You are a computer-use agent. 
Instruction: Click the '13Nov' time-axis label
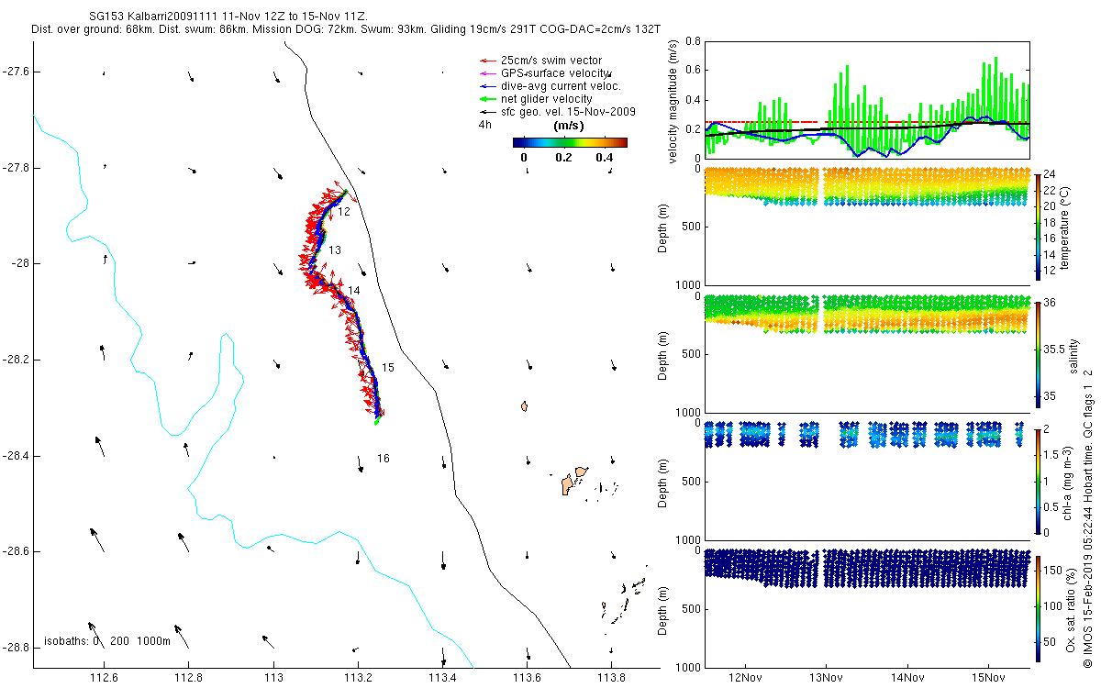coord(826,678)
